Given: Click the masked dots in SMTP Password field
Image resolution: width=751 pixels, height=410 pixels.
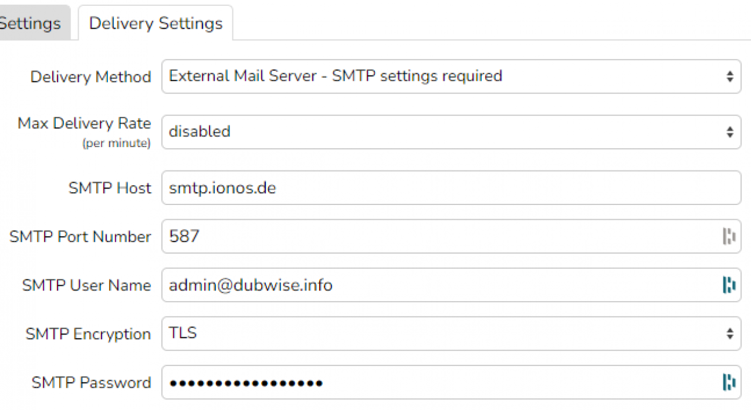Looking at the screenshot, I should tap(246, 384).
